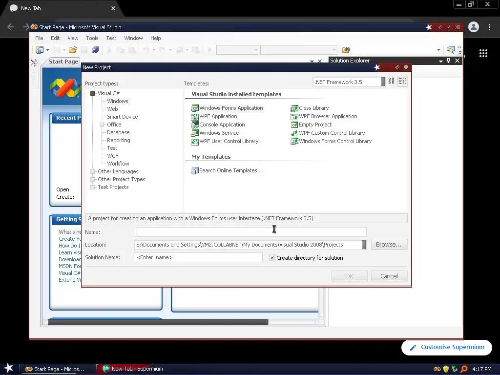Open the Tools menu
500x375 pixels.
[x=92, y=38]
